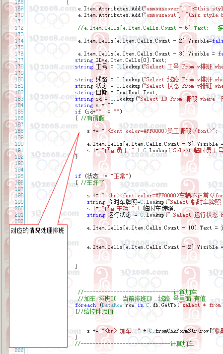
Task: Click line number 222 at the bottom
Action: coord(19,350)
